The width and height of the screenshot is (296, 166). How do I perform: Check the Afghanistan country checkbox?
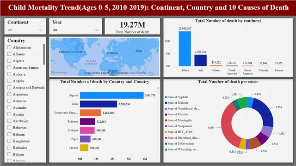(x=9, y=47)
